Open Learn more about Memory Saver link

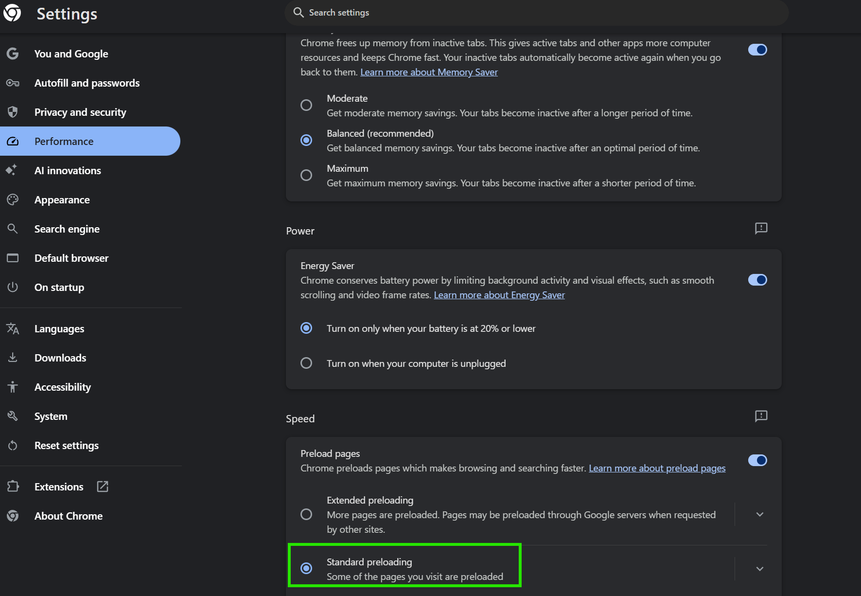coord(429,72)
